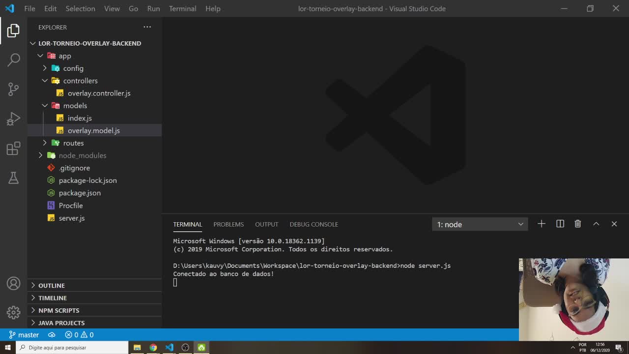Open Explorer's three-dot more actions menu

[147, 27]
